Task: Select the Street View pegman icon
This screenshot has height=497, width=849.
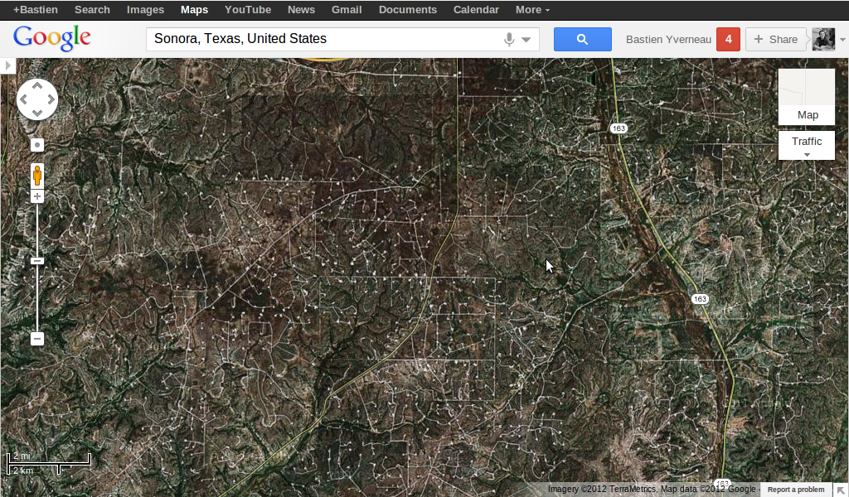Action: [37, 175]
